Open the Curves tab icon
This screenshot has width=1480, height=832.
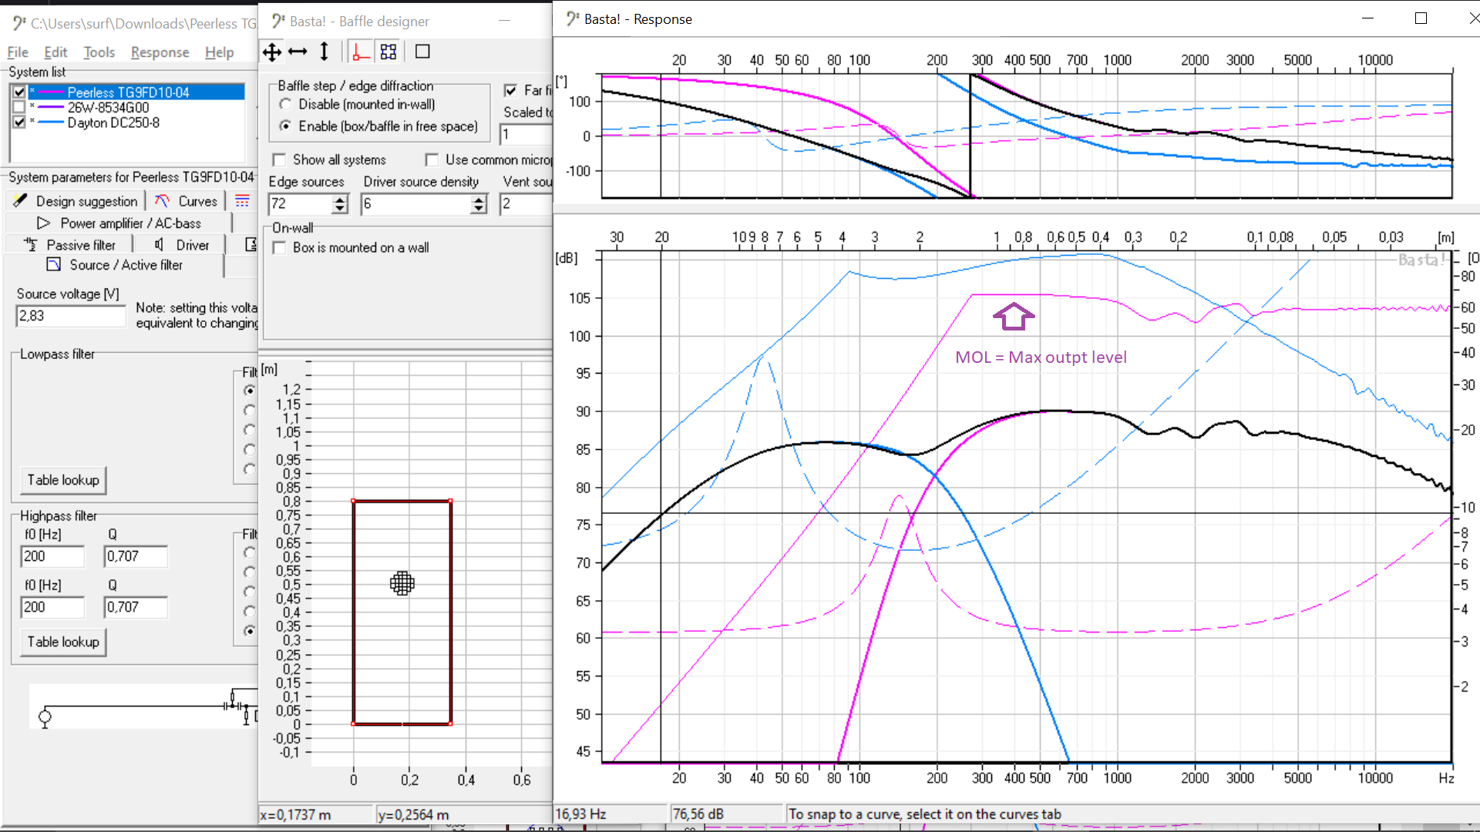(185, 201)
